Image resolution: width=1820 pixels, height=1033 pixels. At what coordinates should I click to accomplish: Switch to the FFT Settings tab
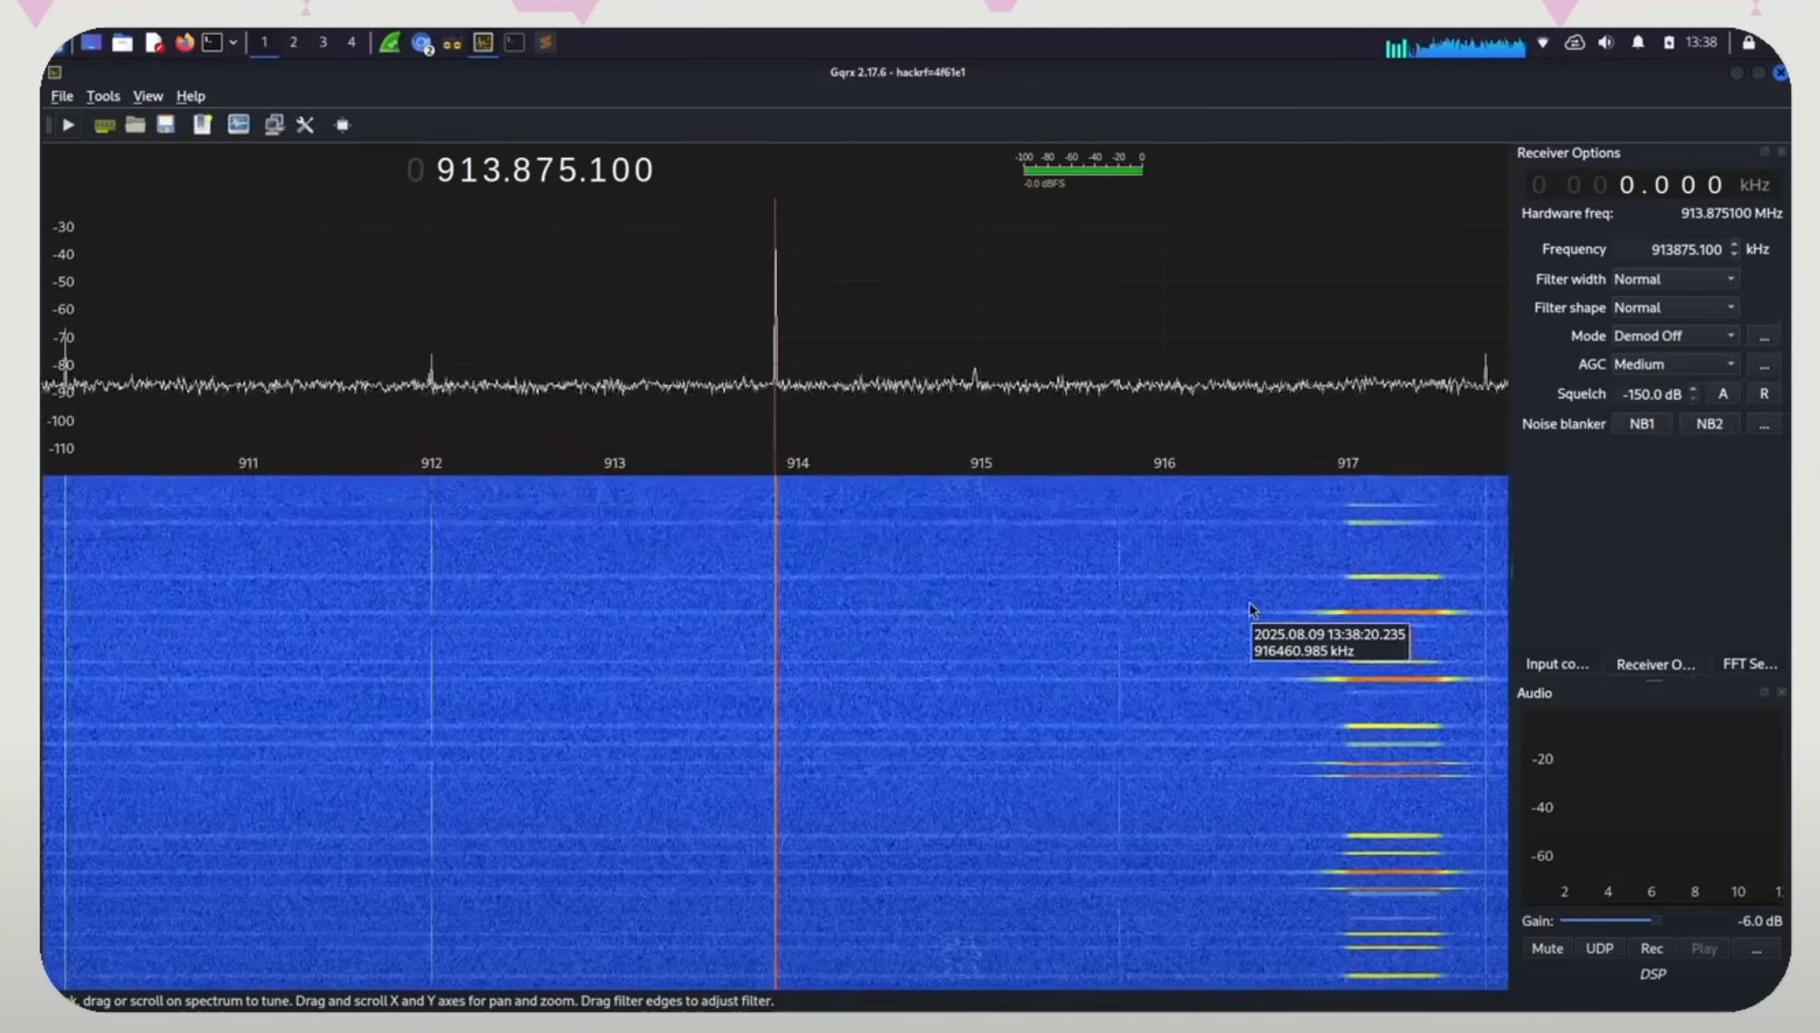click(x=1749, y=664)
